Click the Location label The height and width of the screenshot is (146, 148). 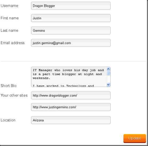(8, 120)
